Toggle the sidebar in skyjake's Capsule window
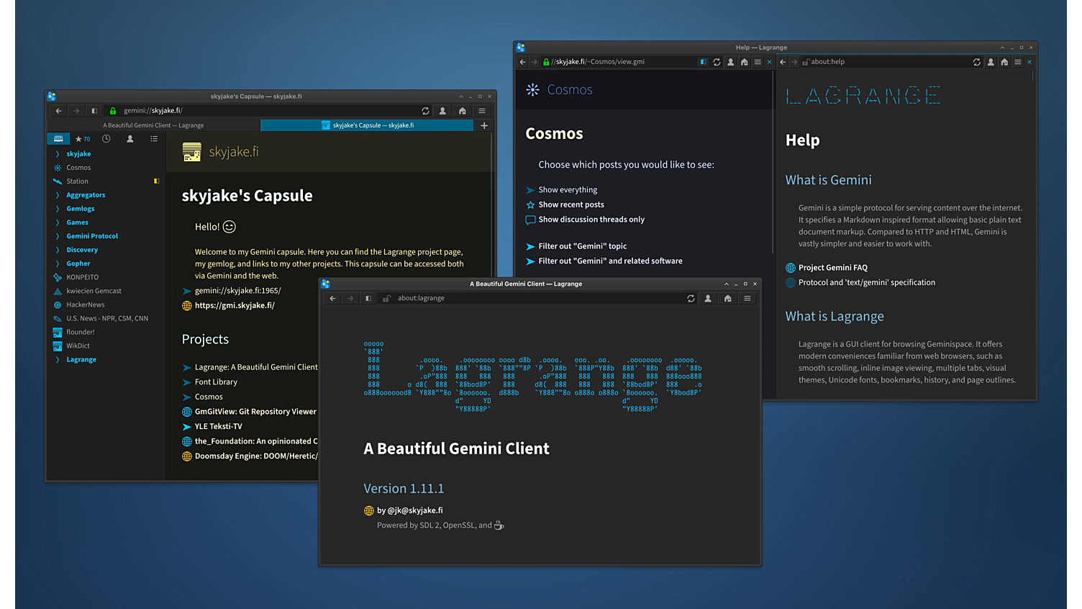Screen dimensions: 1082x609 coord(94,111)
